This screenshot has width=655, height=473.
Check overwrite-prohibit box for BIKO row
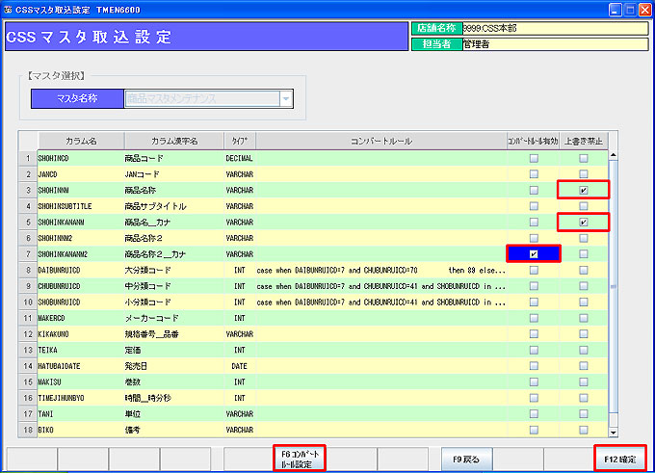coord(584,430)
